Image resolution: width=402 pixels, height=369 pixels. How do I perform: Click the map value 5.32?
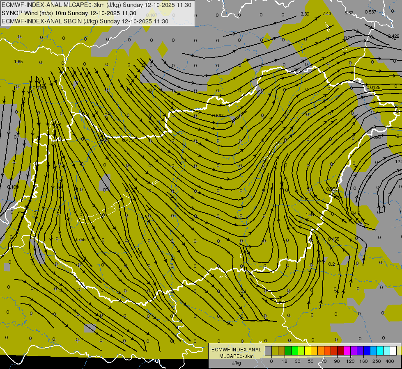[x=349, y=13]
